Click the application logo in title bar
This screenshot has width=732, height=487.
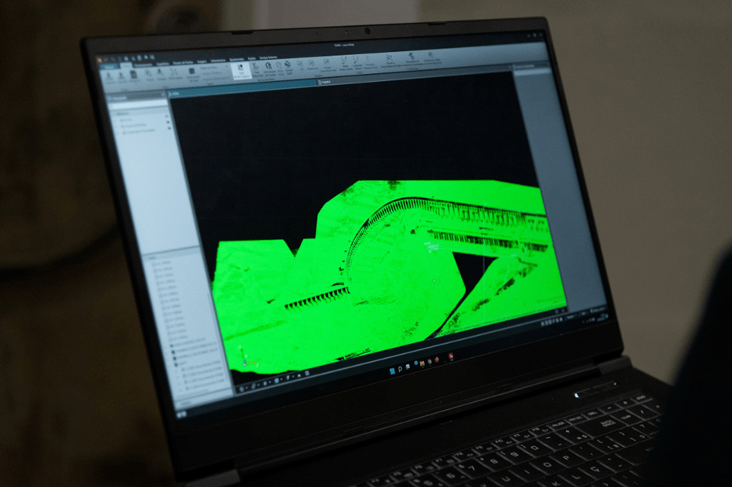point(100,60)
